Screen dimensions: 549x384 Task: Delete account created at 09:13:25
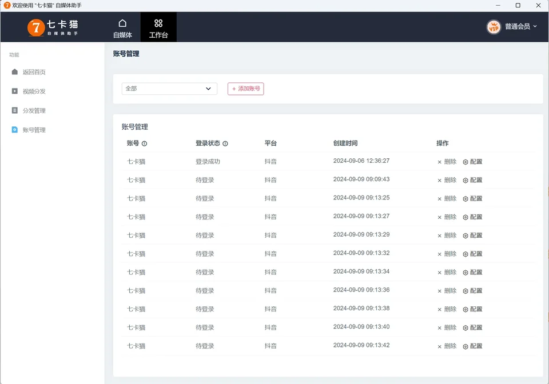point(447,199)
